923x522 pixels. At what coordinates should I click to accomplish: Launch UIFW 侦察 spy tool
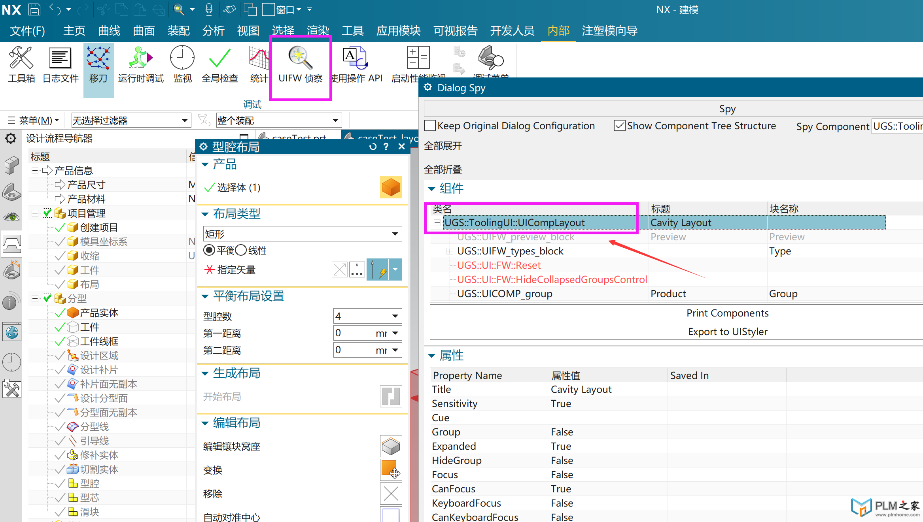coord(301,64)
